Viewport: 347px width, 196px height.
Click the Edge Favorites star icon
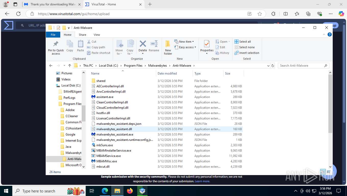(x=260, y=14)
